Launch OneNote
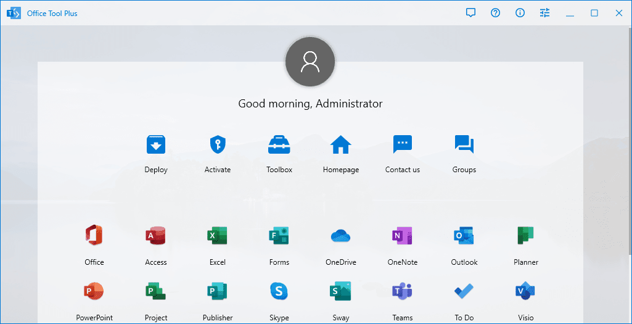The height and width of the screenshot is (324, 632). [402, 236]
